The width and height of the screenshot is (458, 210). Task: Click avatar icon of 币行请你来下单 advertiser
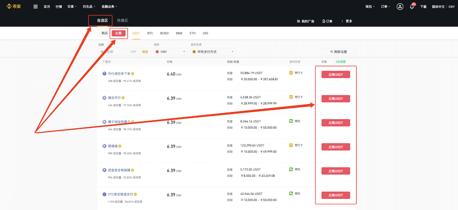(104, 74)
